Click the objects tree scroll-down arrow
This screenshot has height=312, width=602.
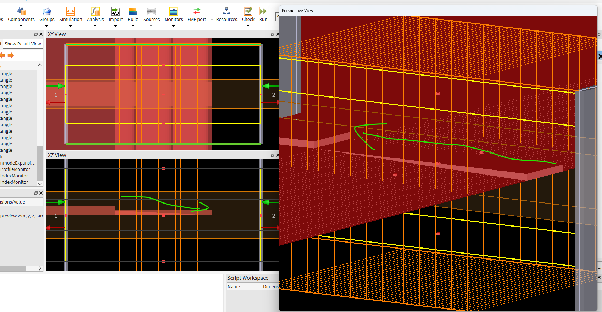pos(40,184)
